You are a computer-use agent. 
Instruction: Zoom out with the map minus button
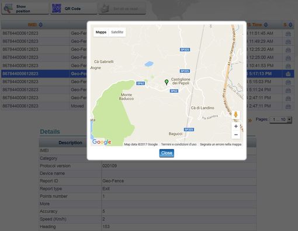[236, 134]
